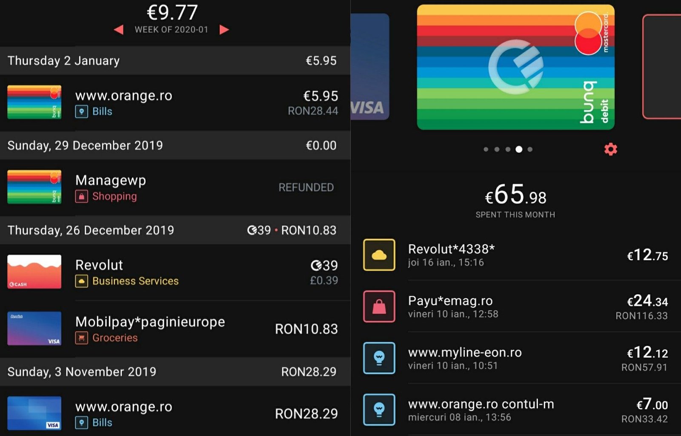Tap the Groceries category label
The height and width of the screenshot is (436, 681).
(115, 338)
